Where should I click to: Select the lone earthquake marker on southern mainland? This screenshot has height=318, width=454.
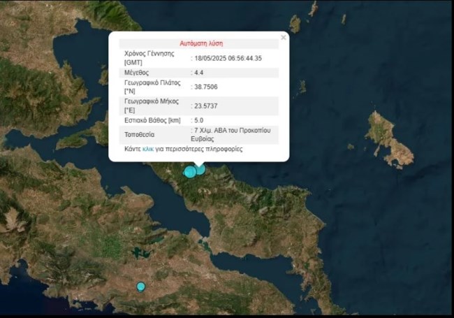(140, 286)
